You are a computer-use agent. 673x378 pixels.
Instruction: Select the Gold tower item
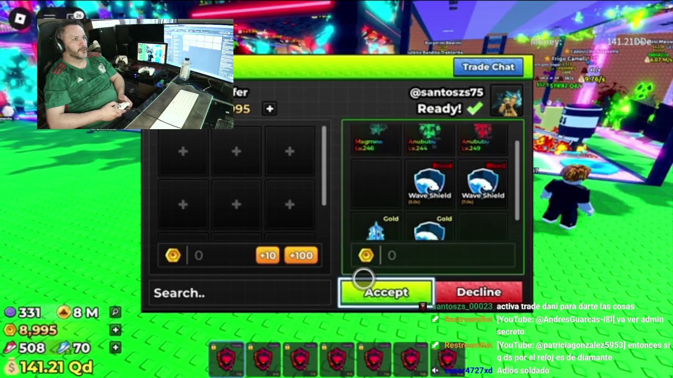376,227
